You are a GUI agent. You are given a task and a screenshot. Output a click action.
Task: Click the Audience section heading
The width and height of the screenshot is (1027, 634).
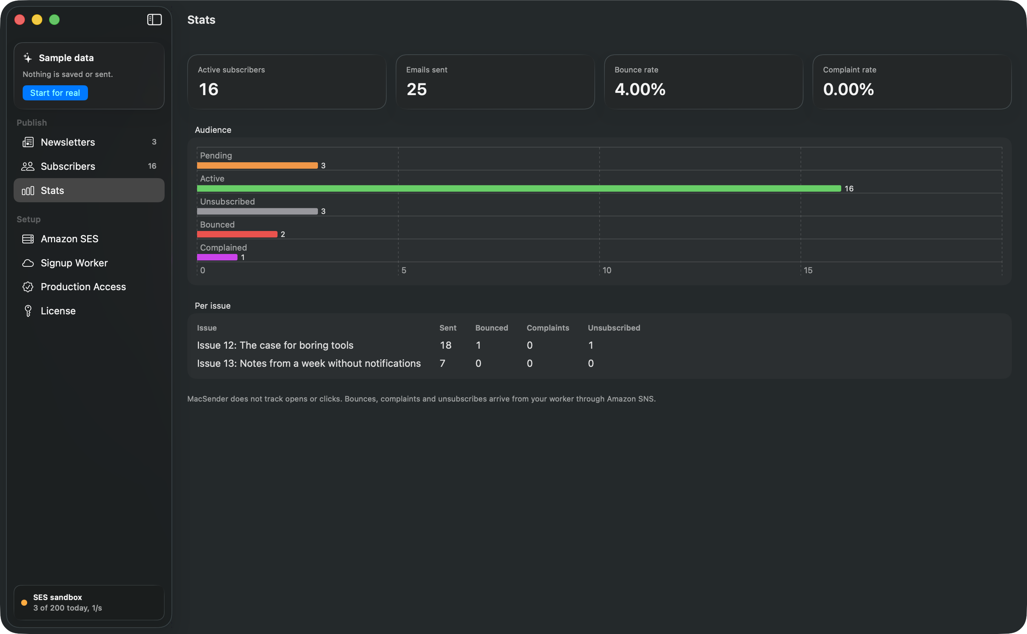213,130
